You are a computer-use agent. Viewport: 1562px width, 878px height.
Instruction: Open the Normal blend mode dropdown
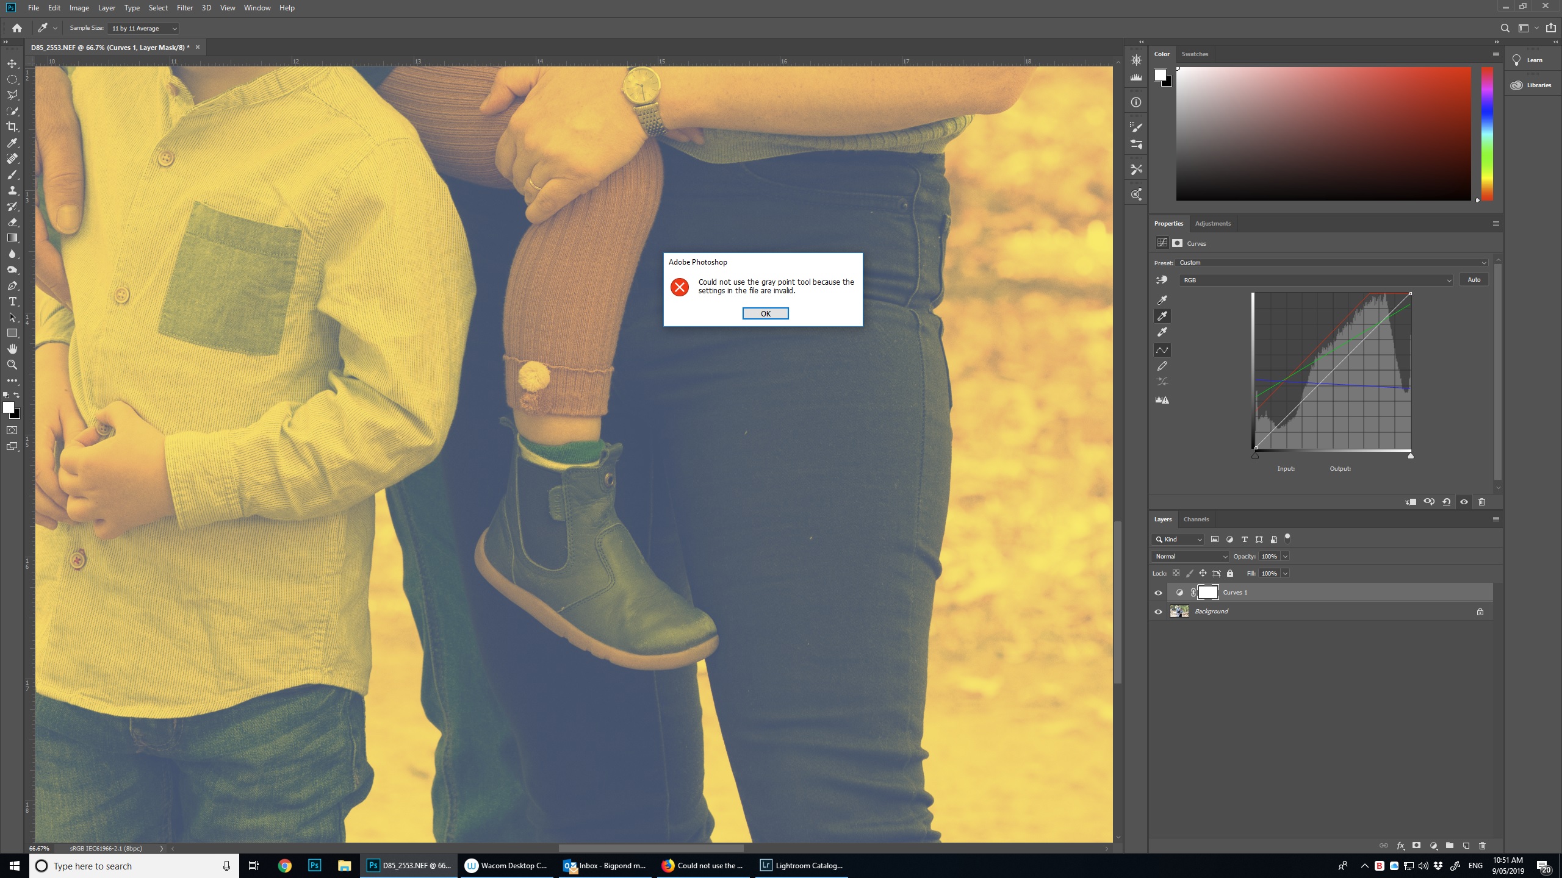(x=1190, y=556)
